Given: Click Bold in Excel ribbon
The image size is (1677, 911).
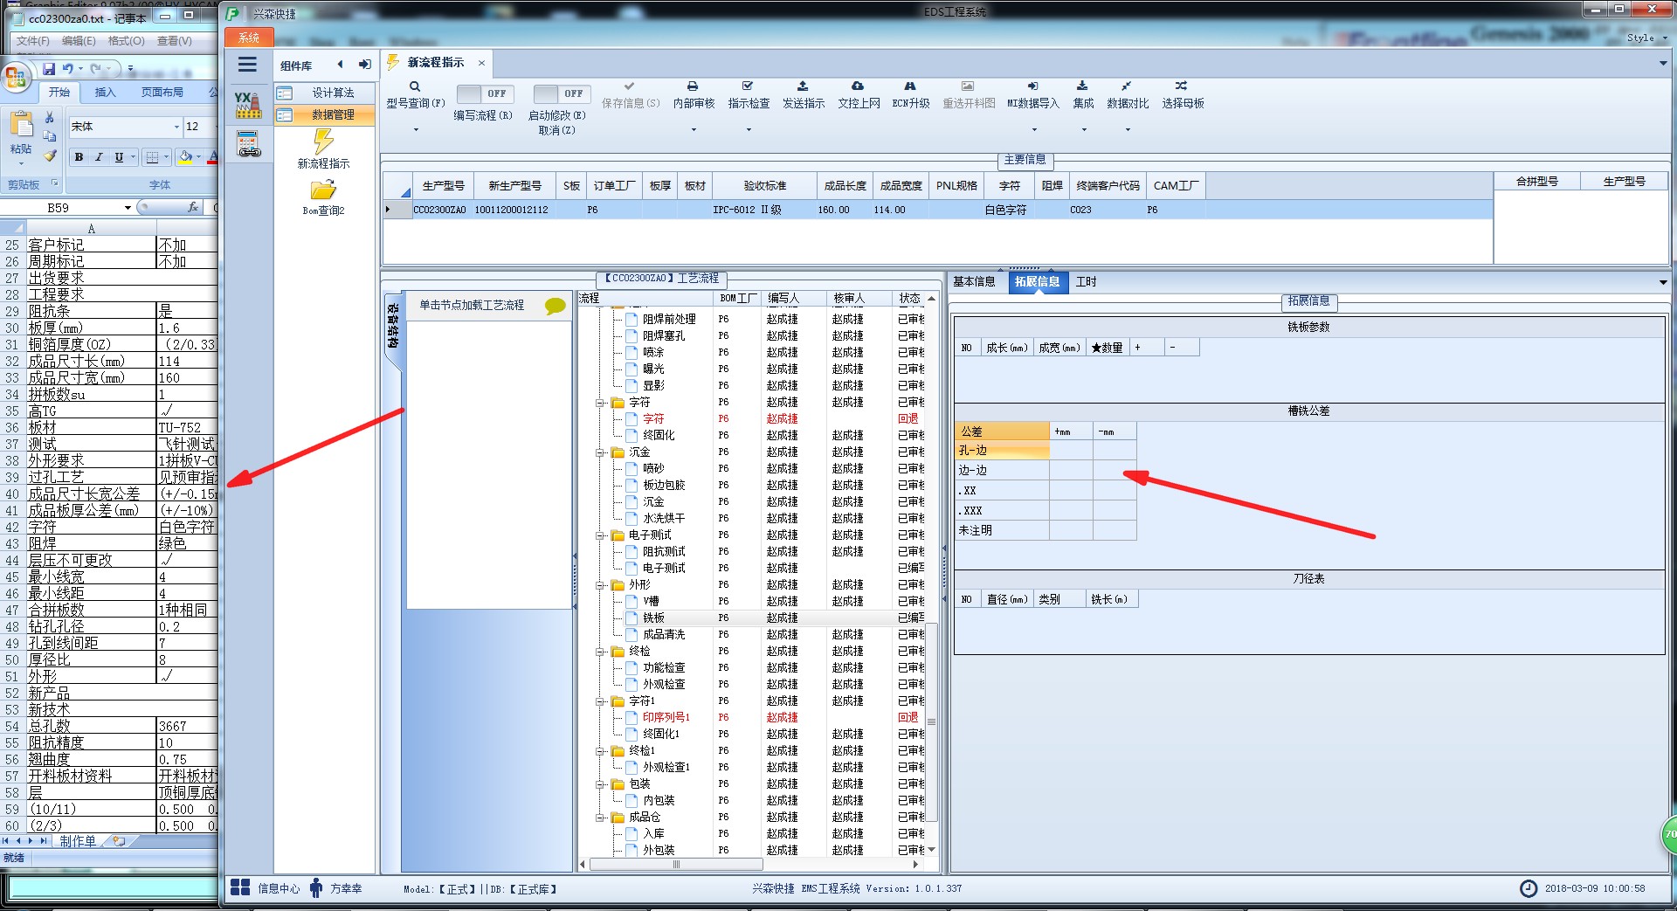Looking at the screenshot, I should [79, 157].
